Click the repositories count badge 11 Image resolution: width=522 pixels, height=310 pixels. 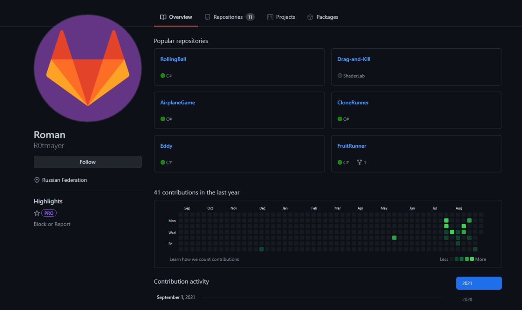pos(250,17)
